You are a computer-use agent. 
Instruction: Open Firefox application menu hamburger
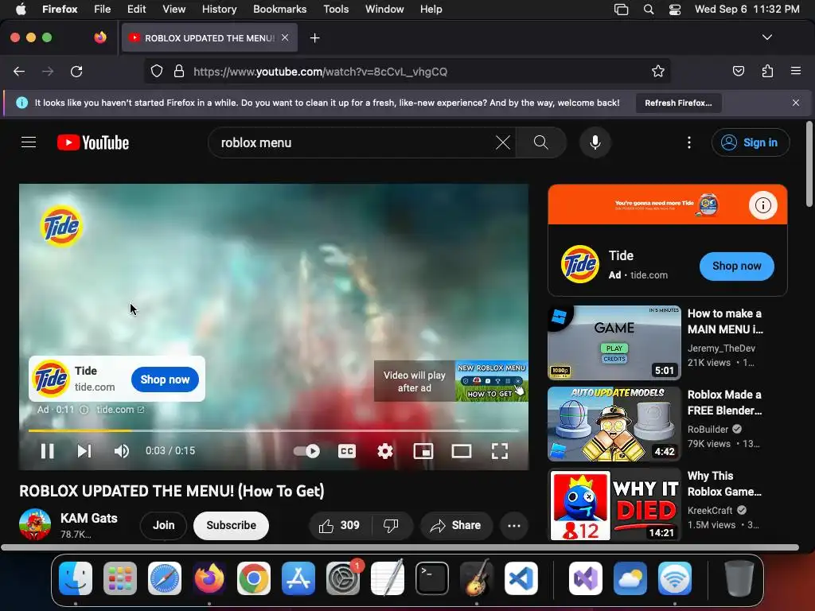(795, 71)
